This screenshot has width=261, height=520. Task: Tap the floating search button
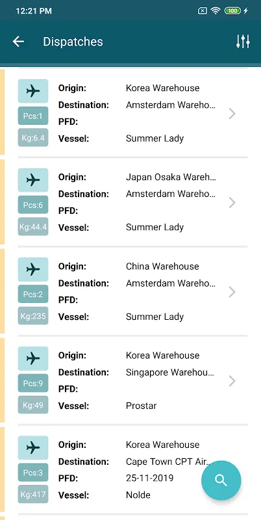tap(221, 480)
